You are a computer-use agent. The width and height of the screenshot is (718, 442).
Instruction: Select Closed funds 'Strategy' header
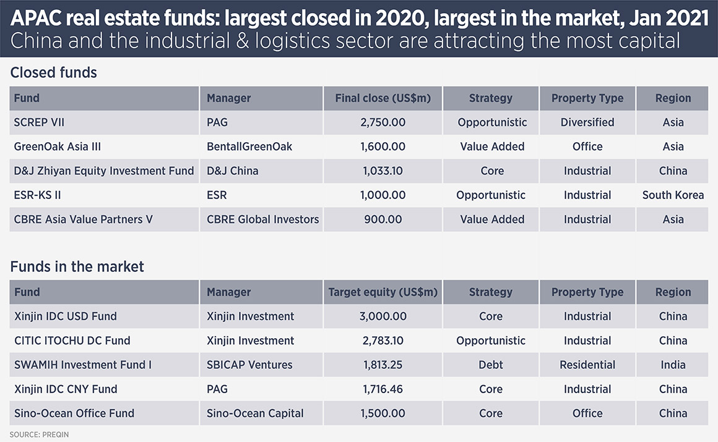(x=491, y=98)
